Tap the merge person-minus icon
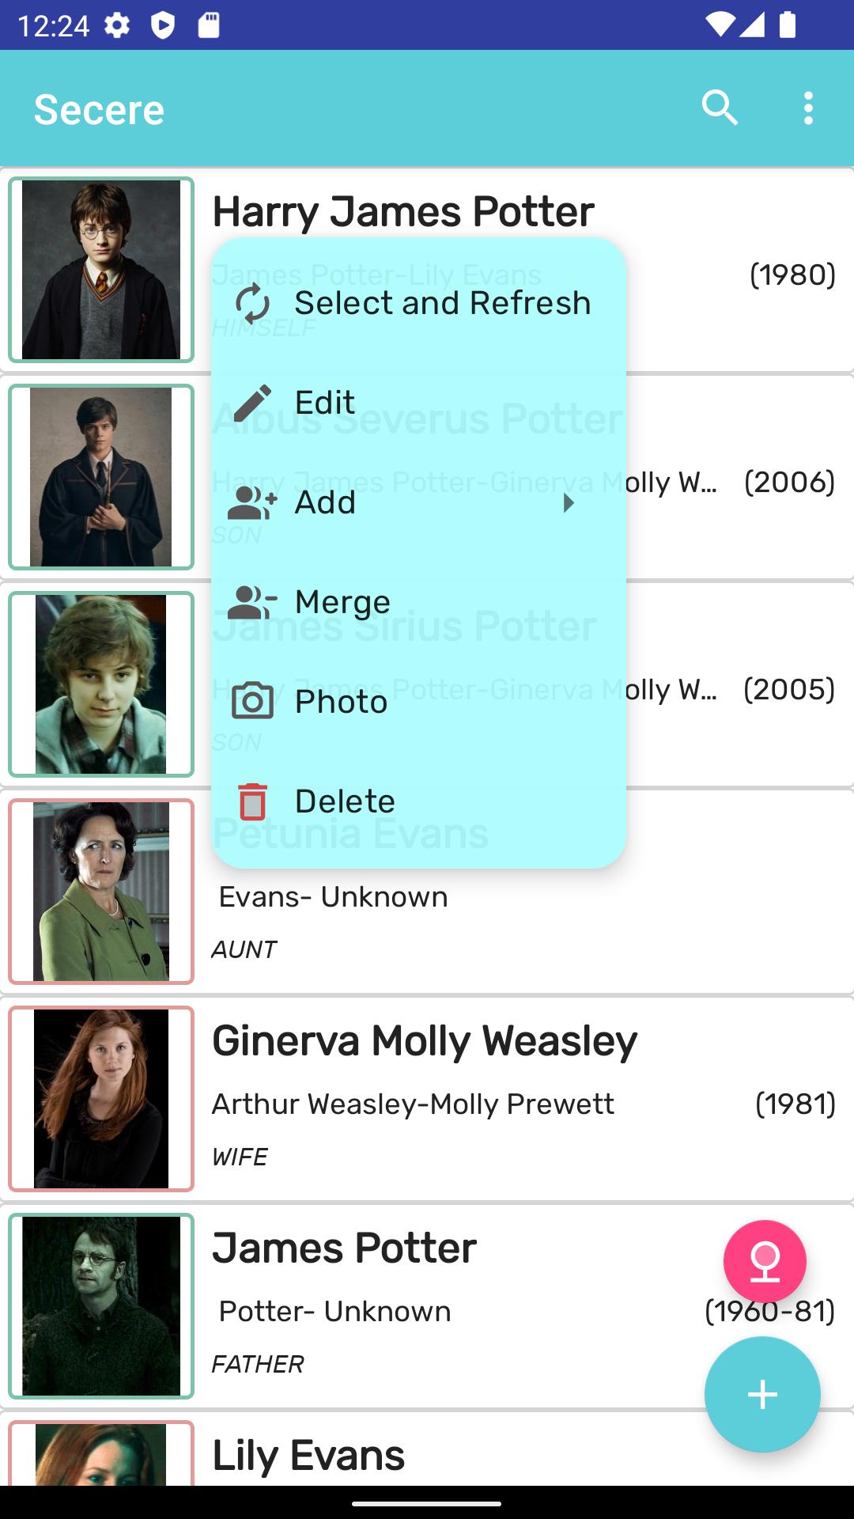This screenshot has height=1519, width=854. point(252,603)
